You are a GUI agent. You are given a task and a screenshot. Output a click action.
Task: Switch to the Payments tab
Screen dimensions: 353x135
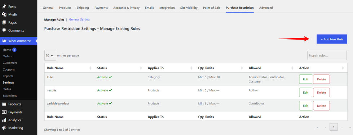[101, 8]
